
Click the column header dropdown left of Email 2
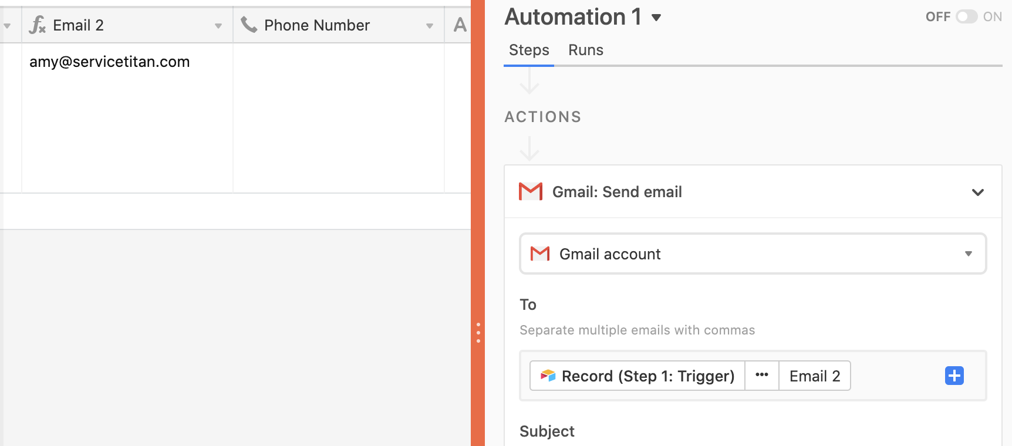pyautogui.click(x=7, y=26)
